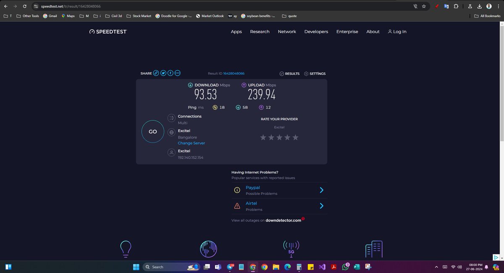The height and width of the screenshot is (273, 504).
Task: Open Chrome three-dot menu
Action: [x=498, y=6]
